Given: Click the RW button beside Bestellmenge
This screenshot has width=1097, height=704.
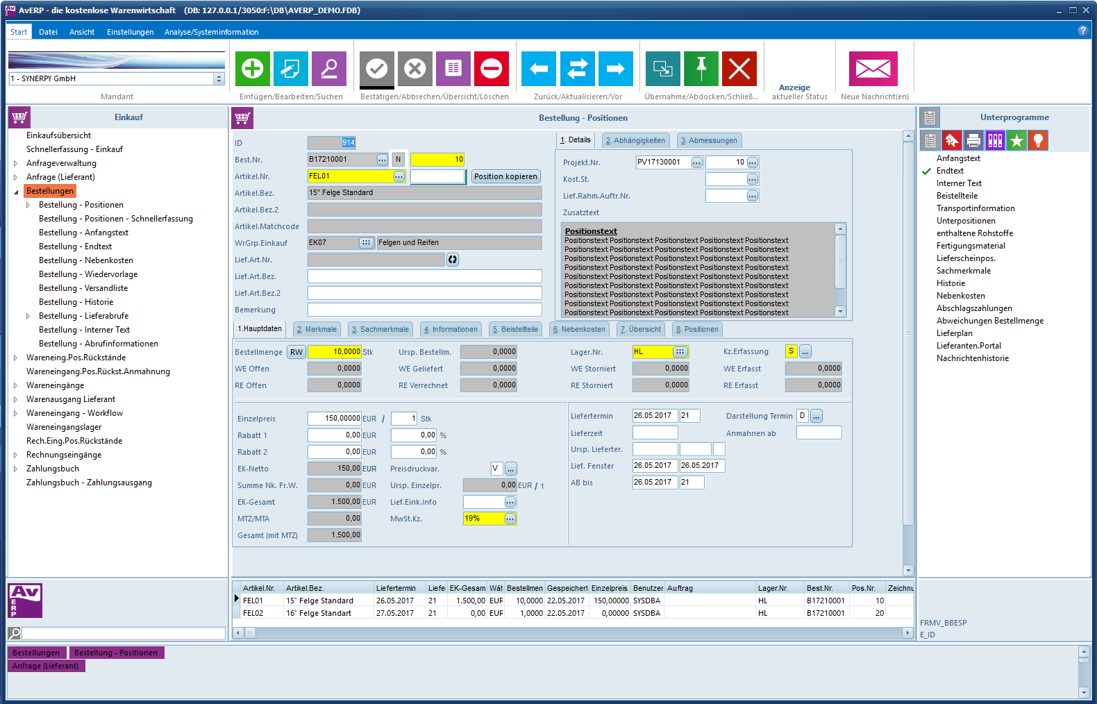Looking at the screenshot, I should pos(296,352).
